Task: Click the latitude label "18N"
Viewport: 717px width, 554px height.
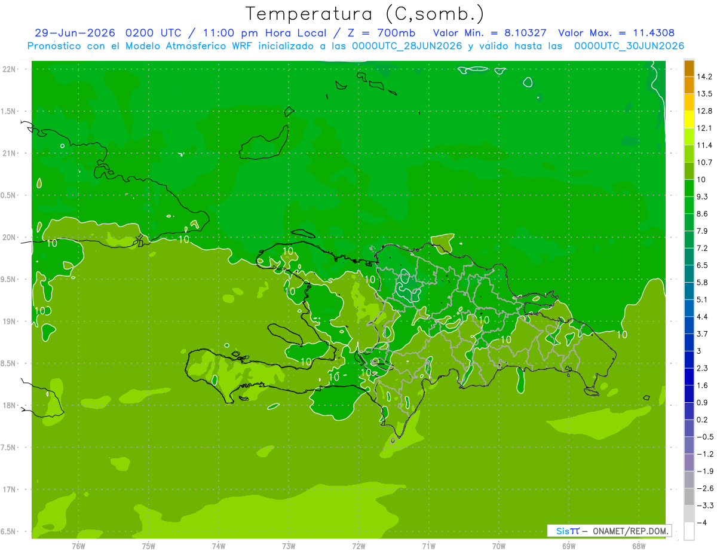Action: pos(9,405)
